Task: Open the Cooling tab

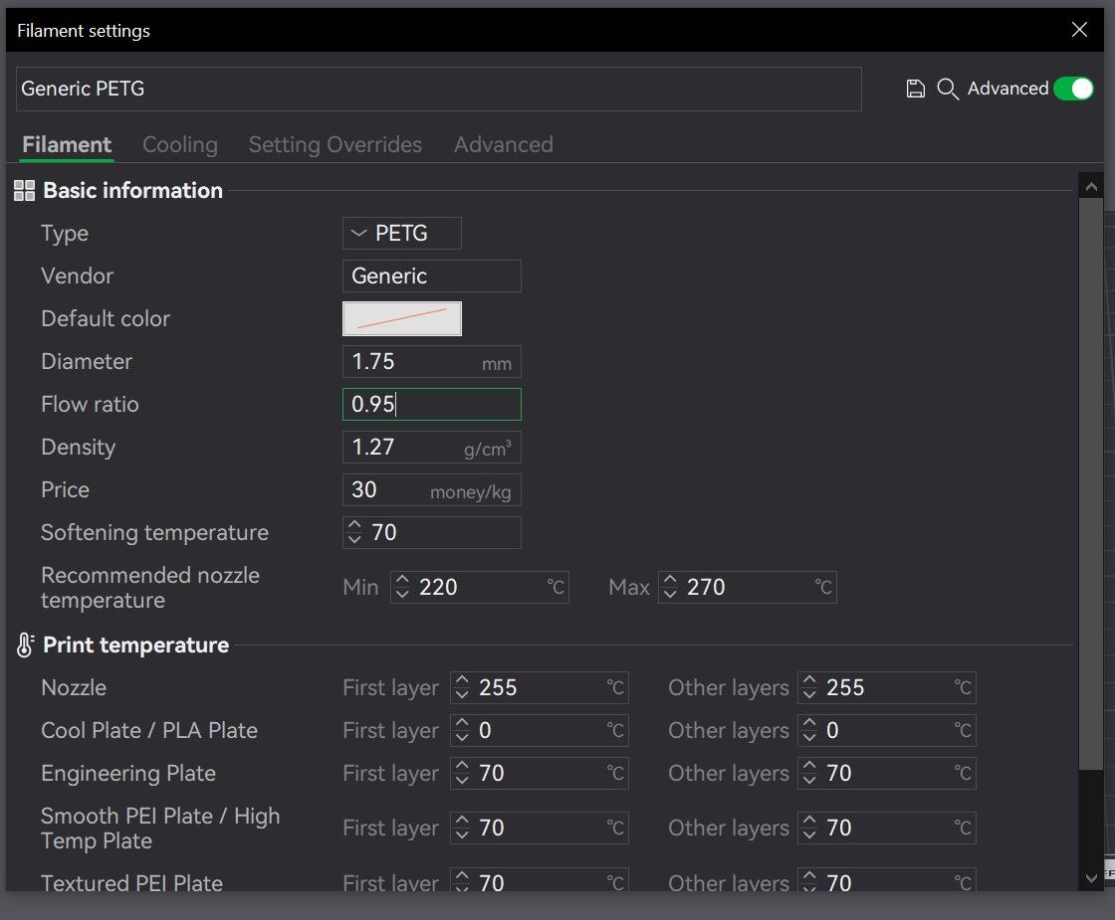Action: point(180,145)
